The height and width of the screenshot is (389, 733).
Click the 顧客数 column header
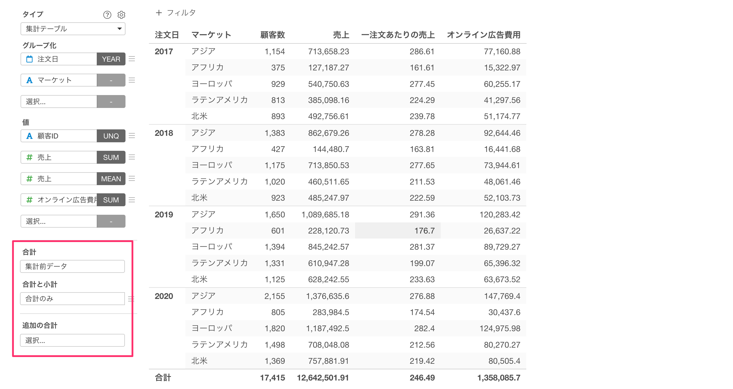click(x=273, y=35)
